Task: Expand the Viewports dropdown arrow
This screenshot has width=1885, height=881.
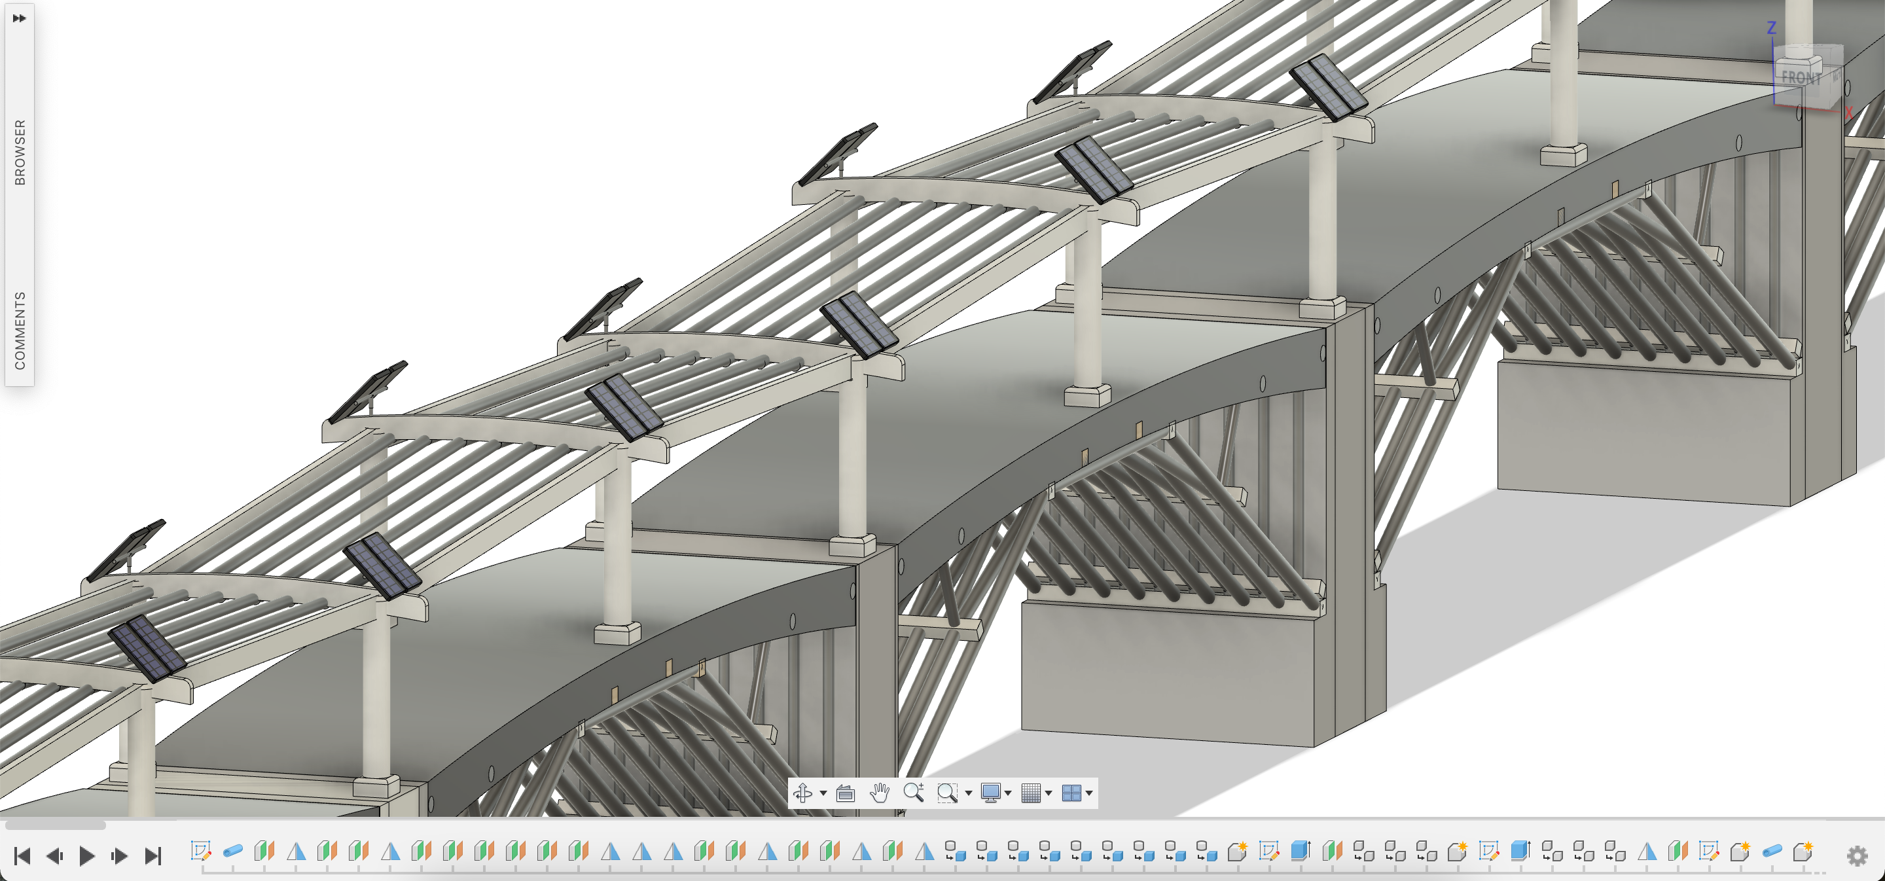Action: pyautogui.click(x=1090, y=794)
